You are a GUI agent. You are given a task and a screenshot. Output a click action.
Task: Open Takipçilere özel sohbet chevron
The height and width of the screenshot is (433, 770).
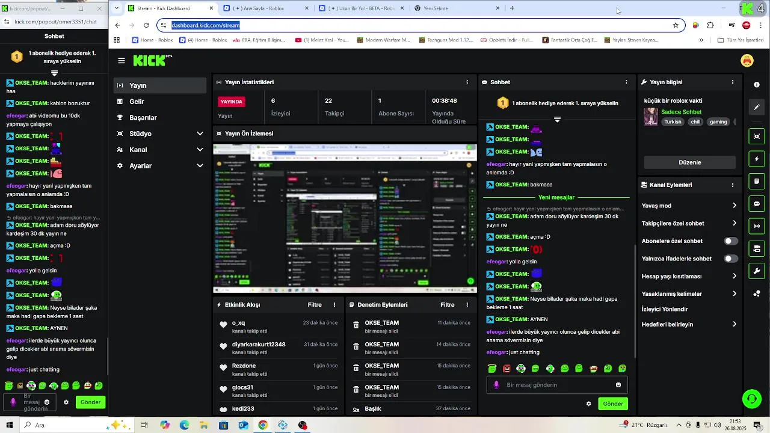[x=735, y=223]
